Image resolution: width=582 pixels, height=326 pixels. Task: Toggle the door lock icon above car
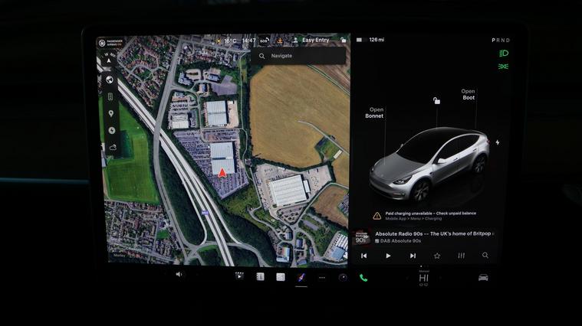pyautogui.click(x=436, y=101)
